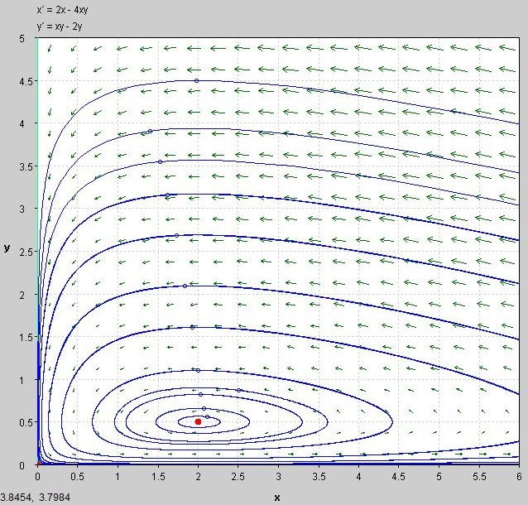Select the initial-point circle at y = 4.5

(x=197, y=81)
